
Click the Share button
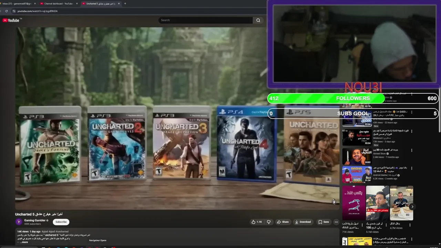(283, 222)
